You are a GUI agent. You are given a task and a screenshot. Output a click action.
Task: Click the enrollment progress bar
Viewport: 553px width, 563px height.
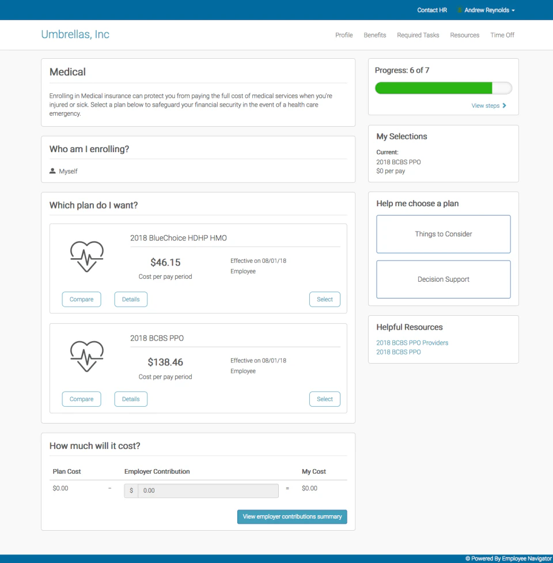pyautogui.click(x=443, y=88)
